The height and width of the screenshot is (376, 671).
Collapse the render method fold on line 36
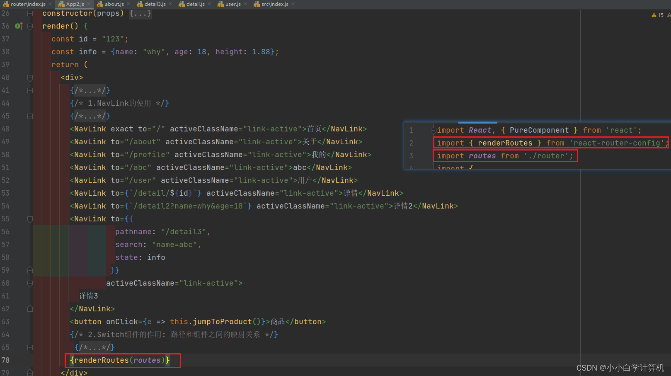(30, 26)
